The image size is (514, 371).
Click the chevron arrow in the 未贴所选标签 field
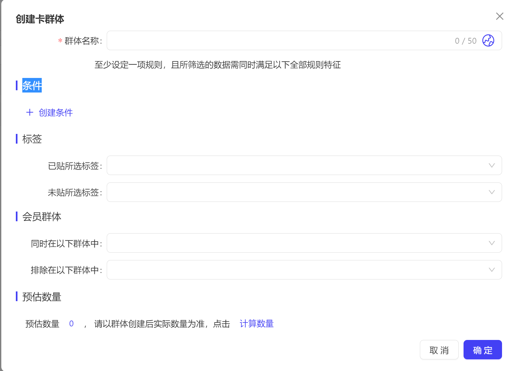pyautogui.click(x=492, y=192)
